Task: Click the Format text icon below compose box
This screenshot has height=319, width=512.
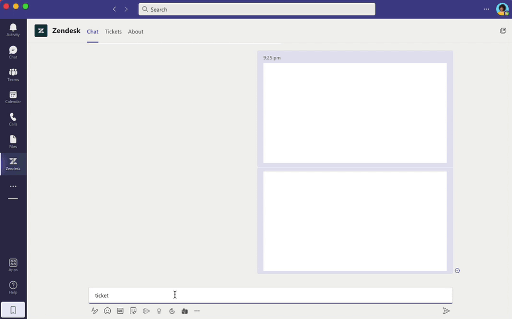Action: 95,311
